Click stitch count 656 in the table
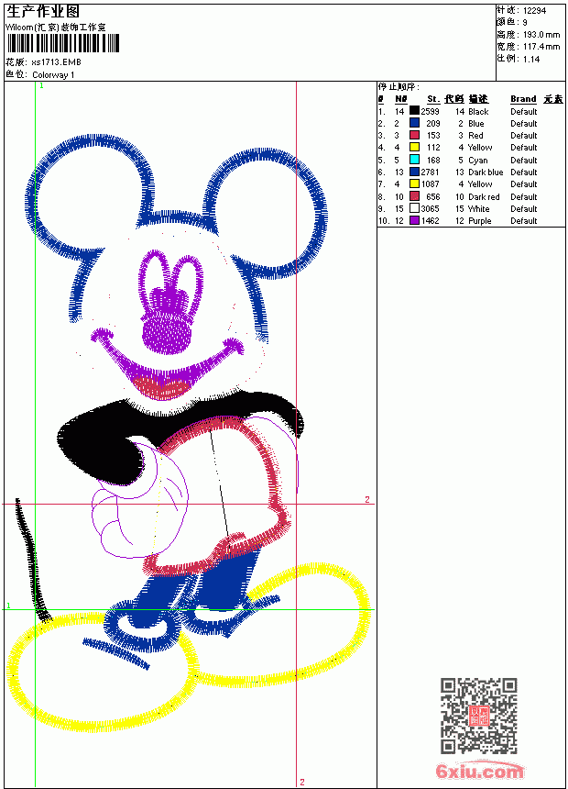This screenshot has width=568, height=789. coord(433,196)
